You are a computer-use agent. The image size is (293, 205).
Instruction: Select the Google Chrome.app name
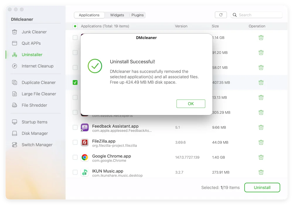click(x=112, y=156)
